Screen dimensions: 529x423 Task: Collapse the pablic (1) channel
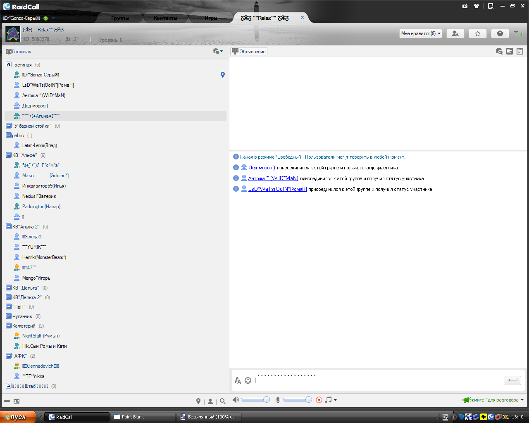click(9, 135)
